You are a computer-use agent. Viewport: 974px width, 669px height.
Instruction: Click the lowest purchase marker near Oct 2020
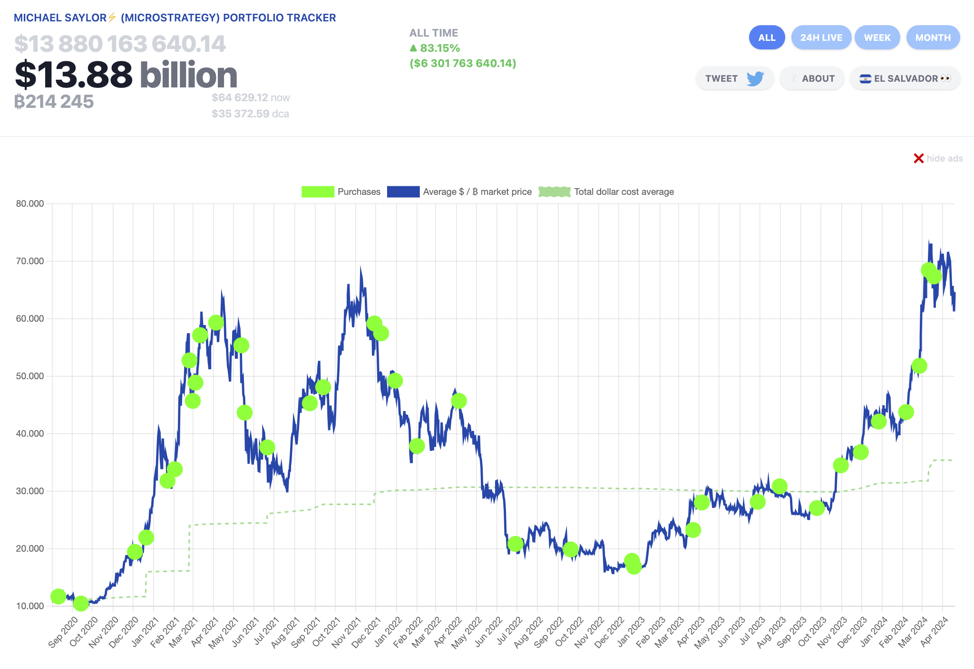coord(80,603)
